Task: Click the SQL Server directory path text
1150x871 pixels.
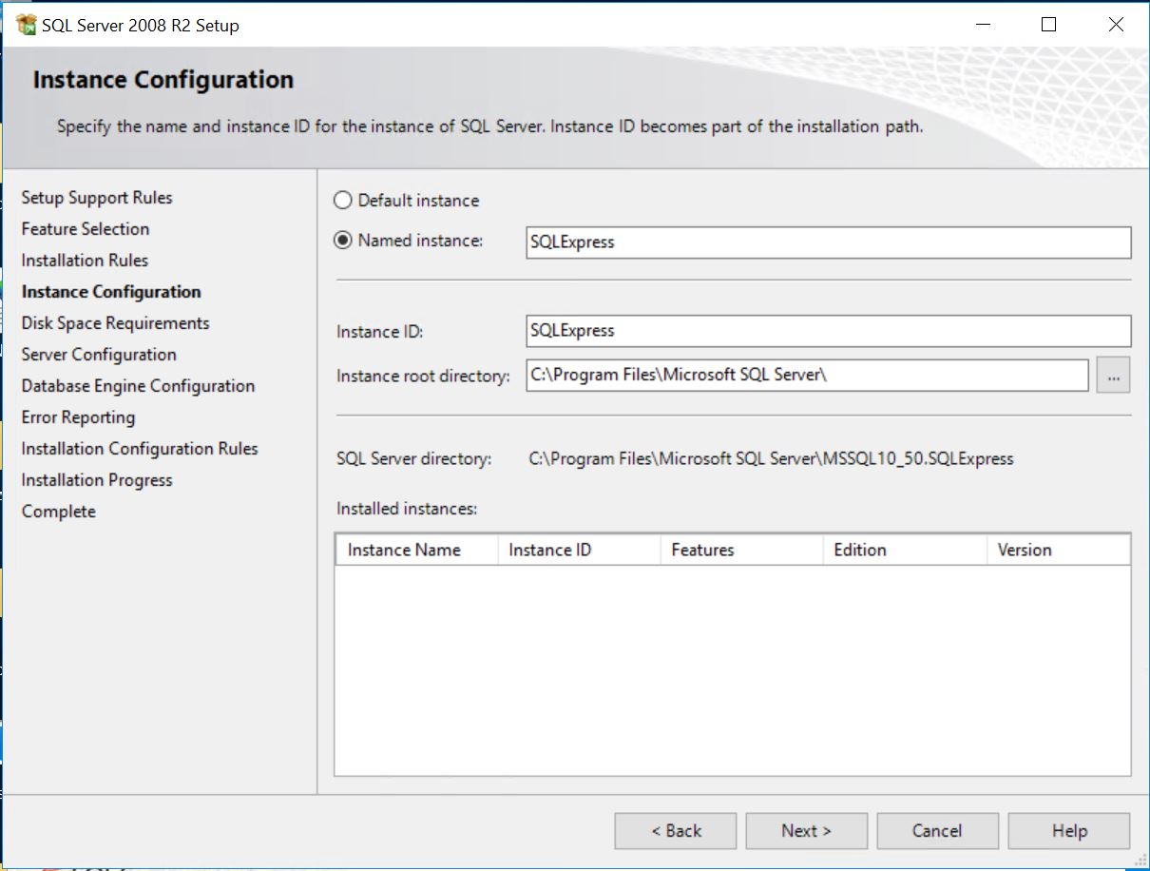Action: pos(771,459)
